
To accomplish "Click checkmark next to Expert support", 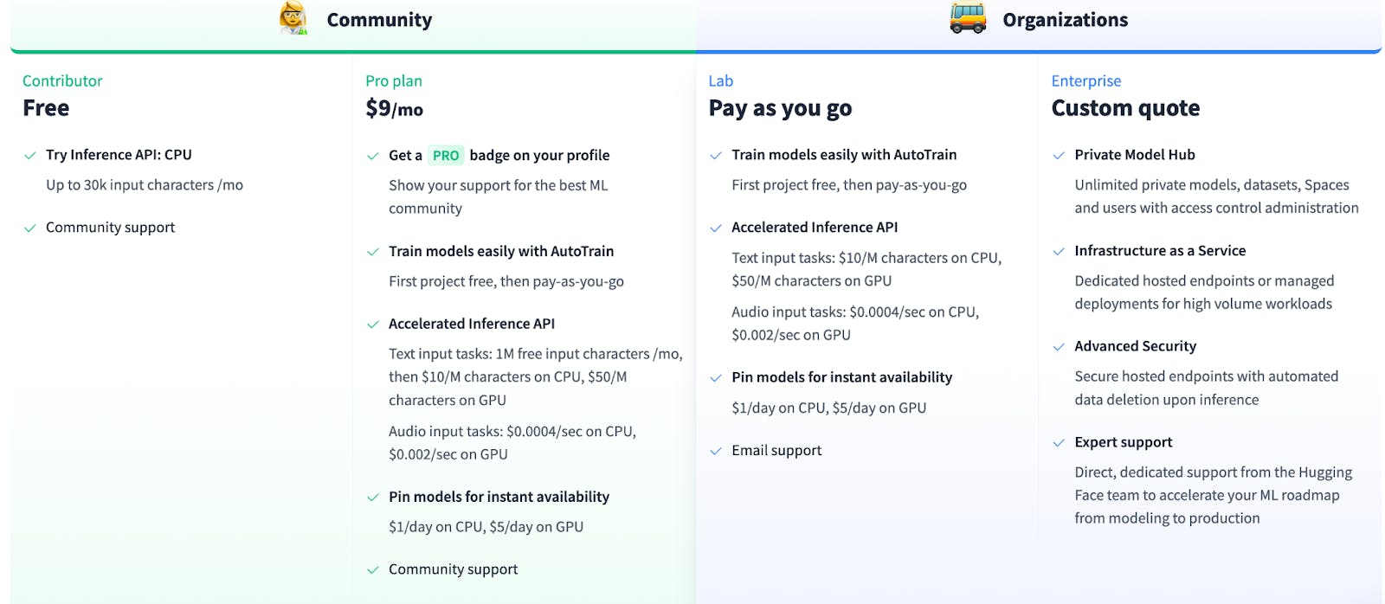I will click(1059, 443).
